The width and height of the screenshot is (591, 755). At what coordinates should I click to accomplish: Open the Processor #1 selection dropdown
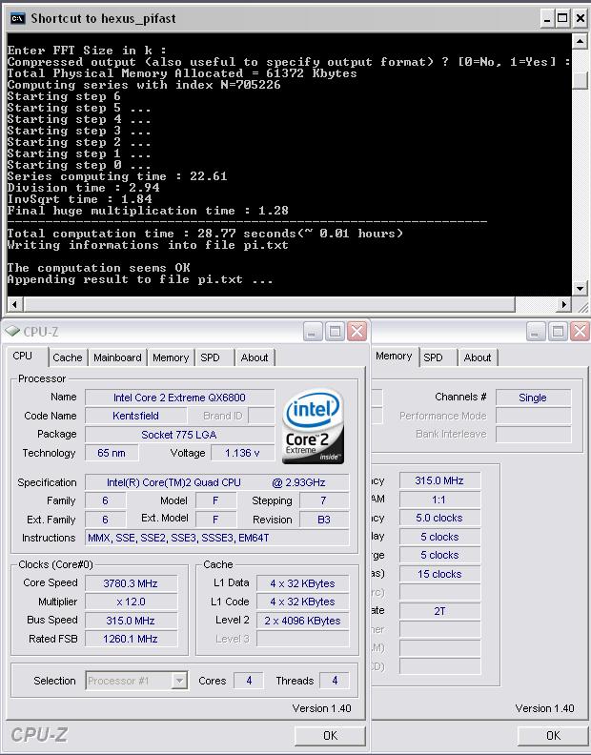point(179,681)
